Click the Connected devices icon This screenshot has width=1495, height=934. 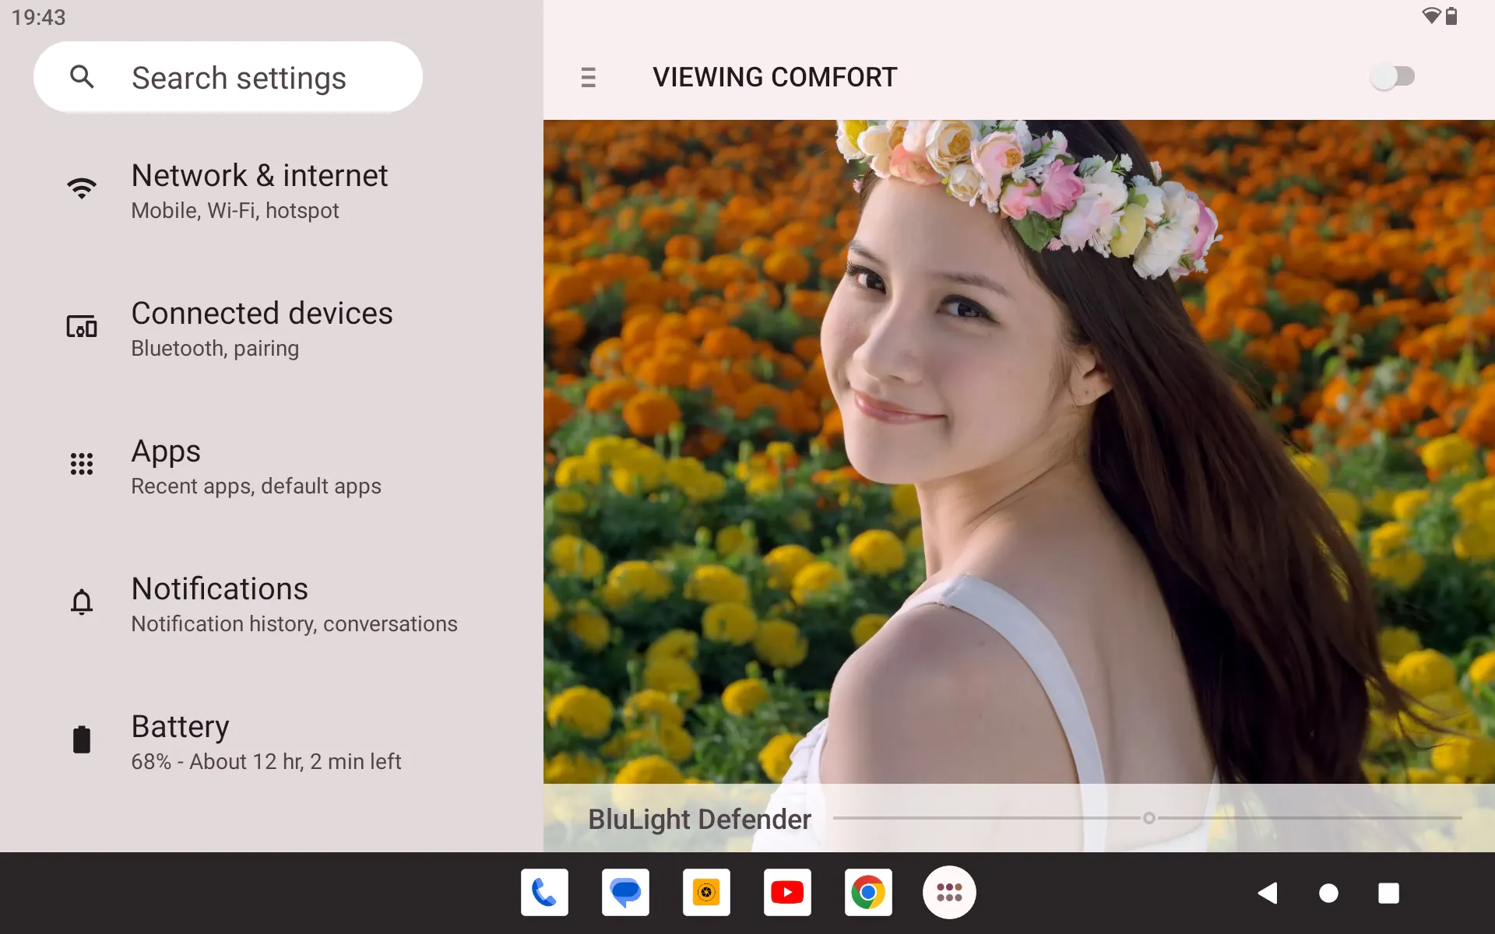coord(82,326)
